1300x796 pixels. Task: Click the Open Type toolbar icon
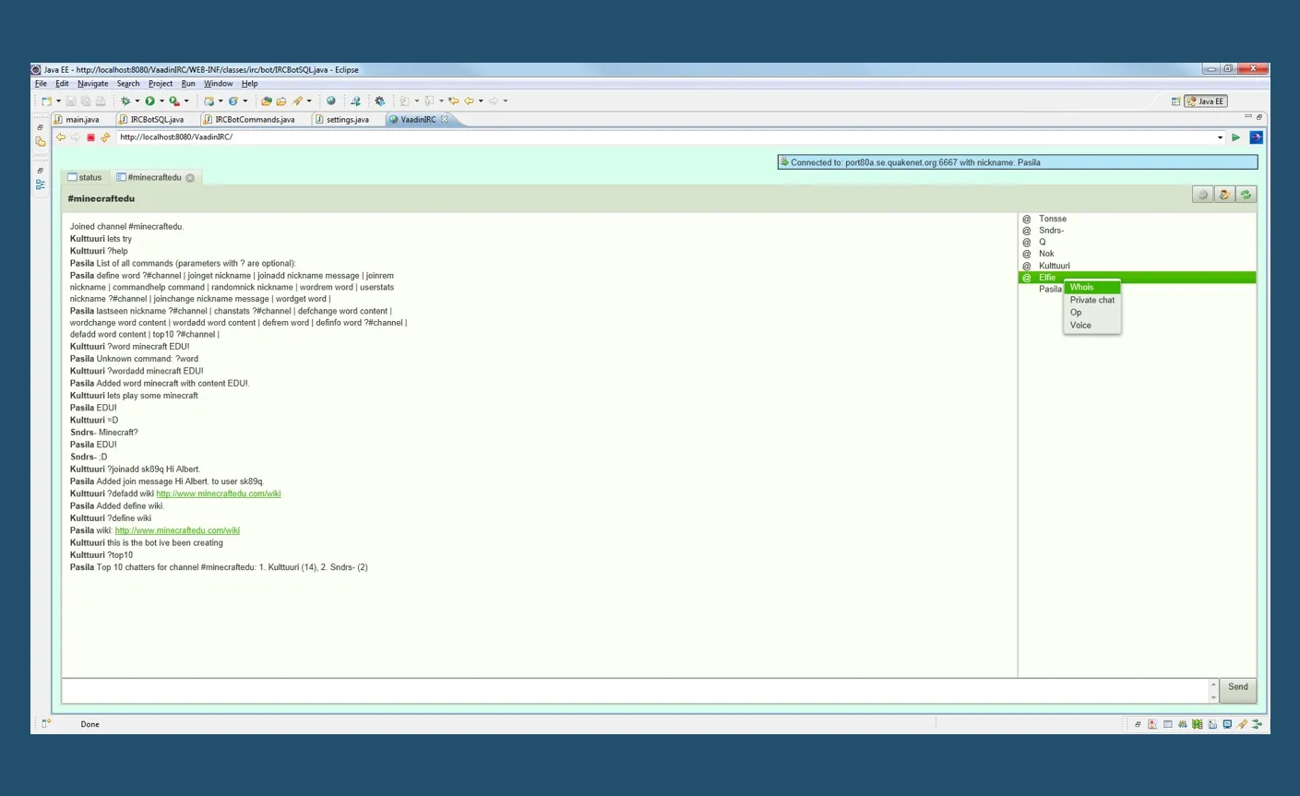click(267, 101)
